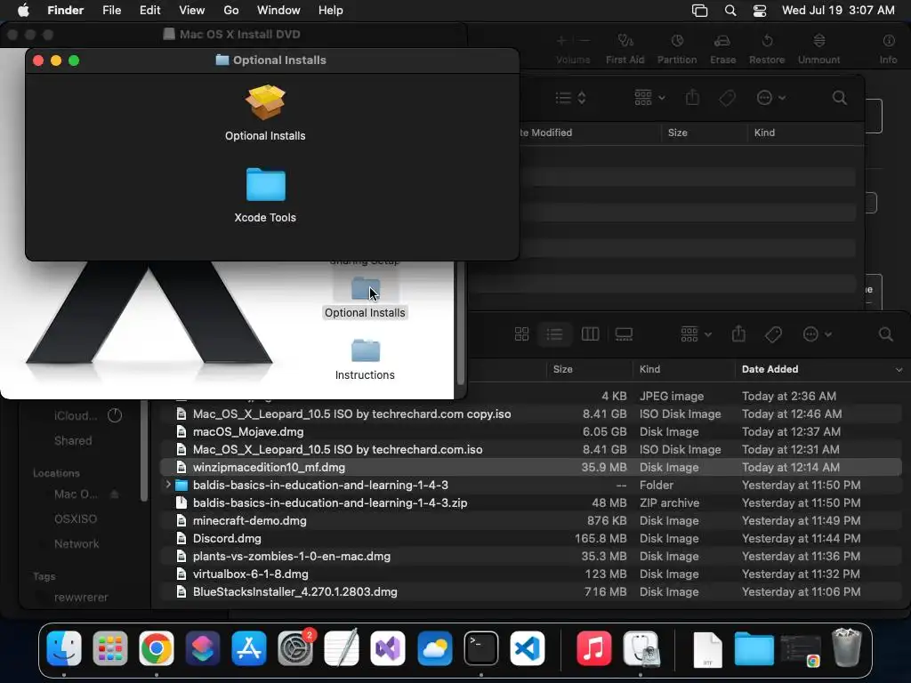Click Info in Disk Utility toolbar
Screen dimensions: 911x683
[889, 49]
